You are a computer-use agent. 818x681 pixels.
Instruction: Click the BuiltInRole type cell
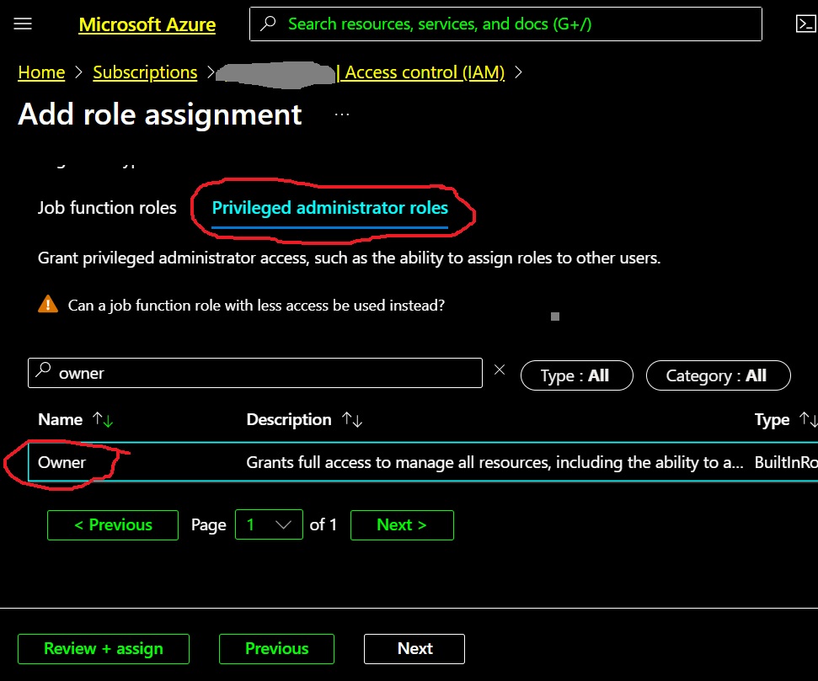pyautogui.click(x=786, y=462)
